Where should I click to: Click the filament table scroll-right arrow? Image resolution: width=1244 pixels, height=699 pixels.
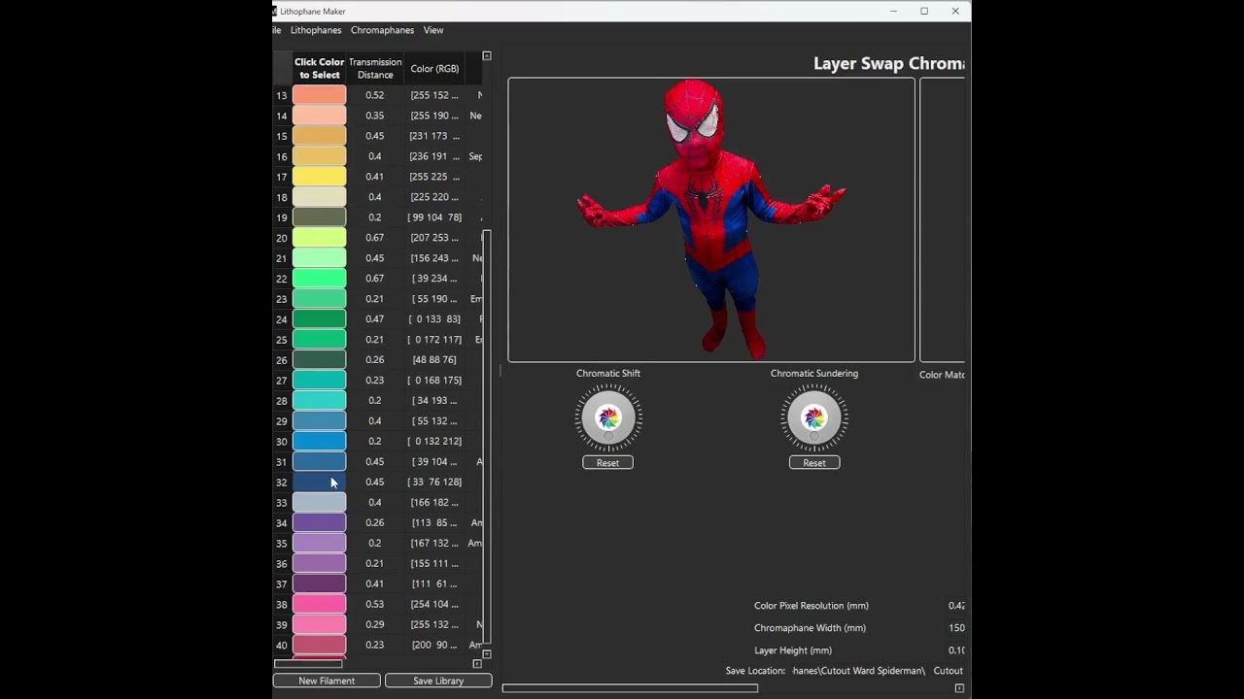[477, 664]
